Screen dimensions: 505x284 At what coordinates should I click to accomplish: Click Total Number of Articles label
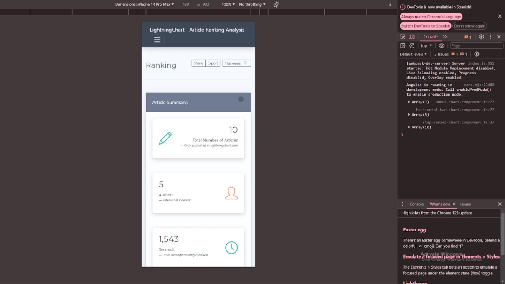[x=215, y=140]
